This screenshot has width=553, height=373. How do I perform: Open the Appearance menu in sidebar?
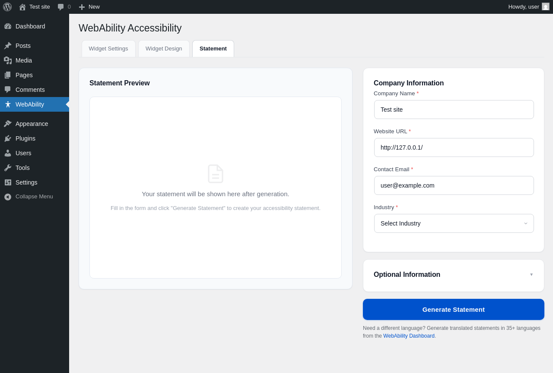coord(32,124)
